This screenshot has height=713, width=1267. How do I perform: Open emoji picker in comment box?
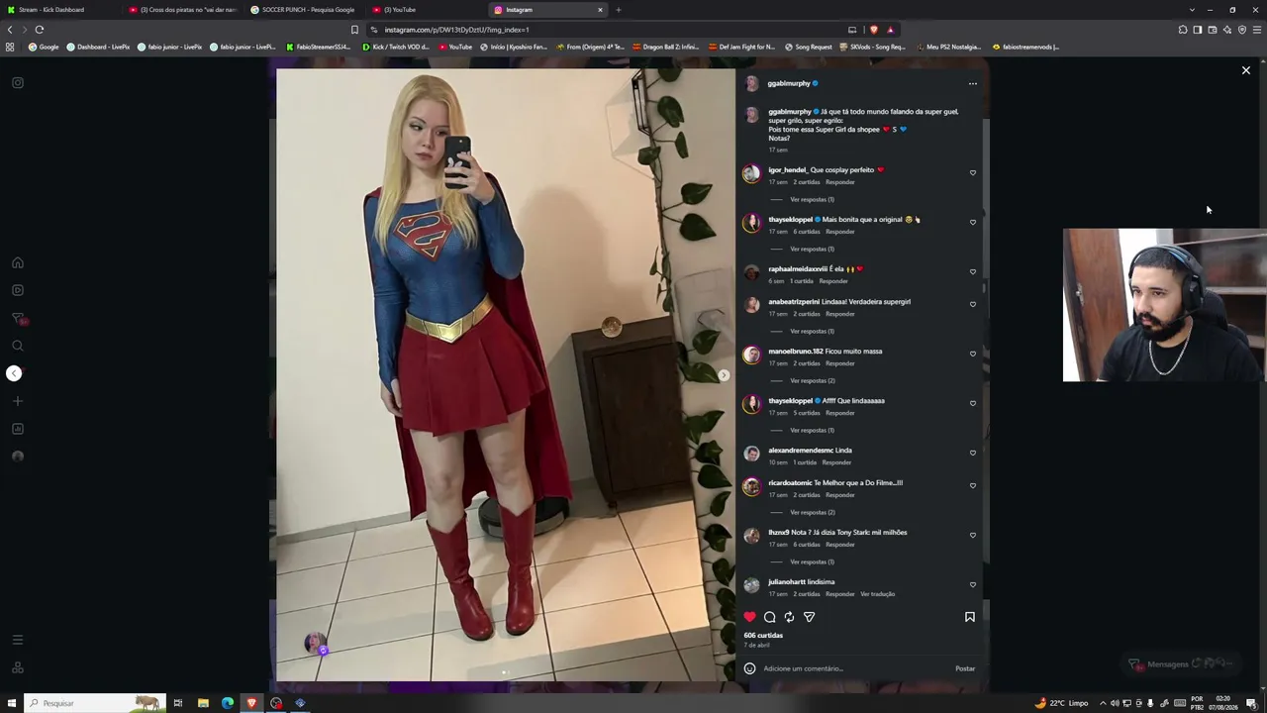point(749,668)
